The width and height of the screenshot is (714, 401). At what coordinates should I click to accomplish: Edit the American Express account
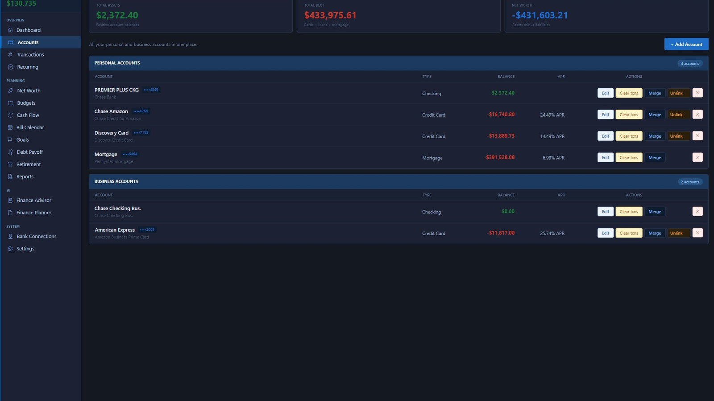click(606, 233)
